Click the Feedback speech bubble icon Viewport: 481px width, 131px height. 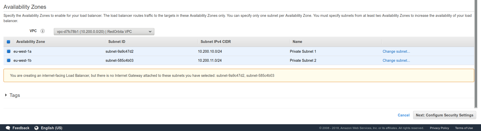coord(8,128)
